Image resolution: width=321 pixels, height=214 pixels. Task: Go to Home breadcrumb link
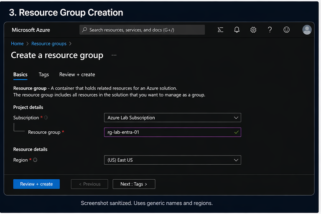pyautogui.click(x=17, y=43)
